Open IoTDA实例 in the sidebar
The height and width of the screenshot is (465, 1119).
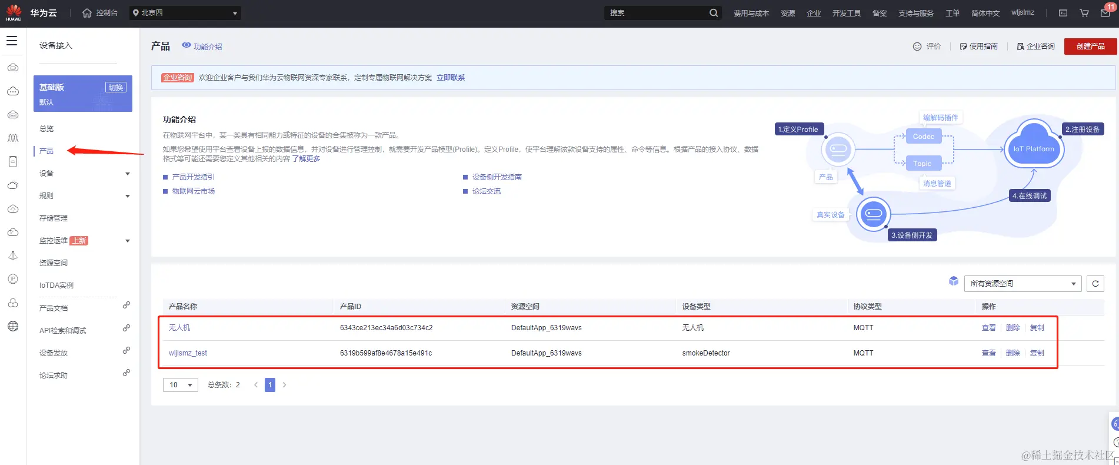click(56, 285)
